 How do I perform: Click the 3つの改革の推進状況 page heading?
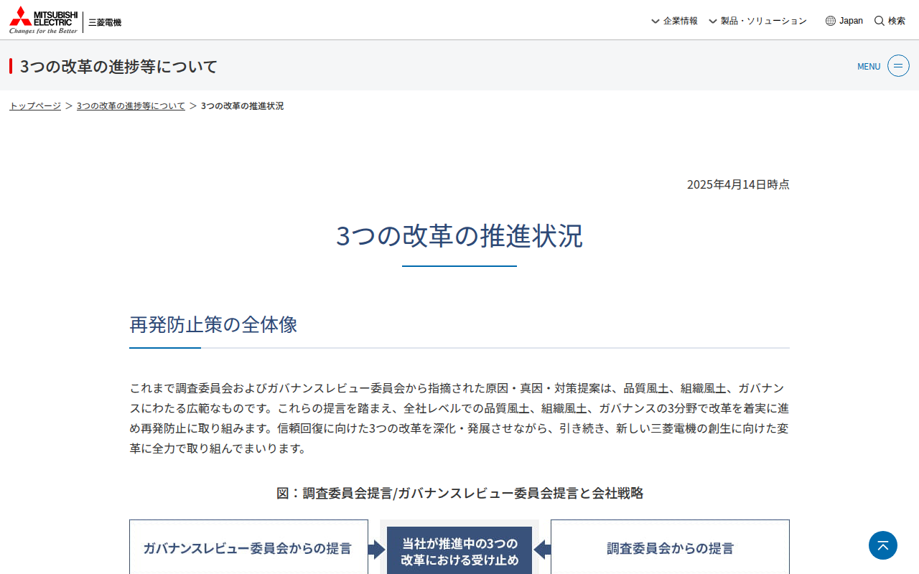(459, 237)
